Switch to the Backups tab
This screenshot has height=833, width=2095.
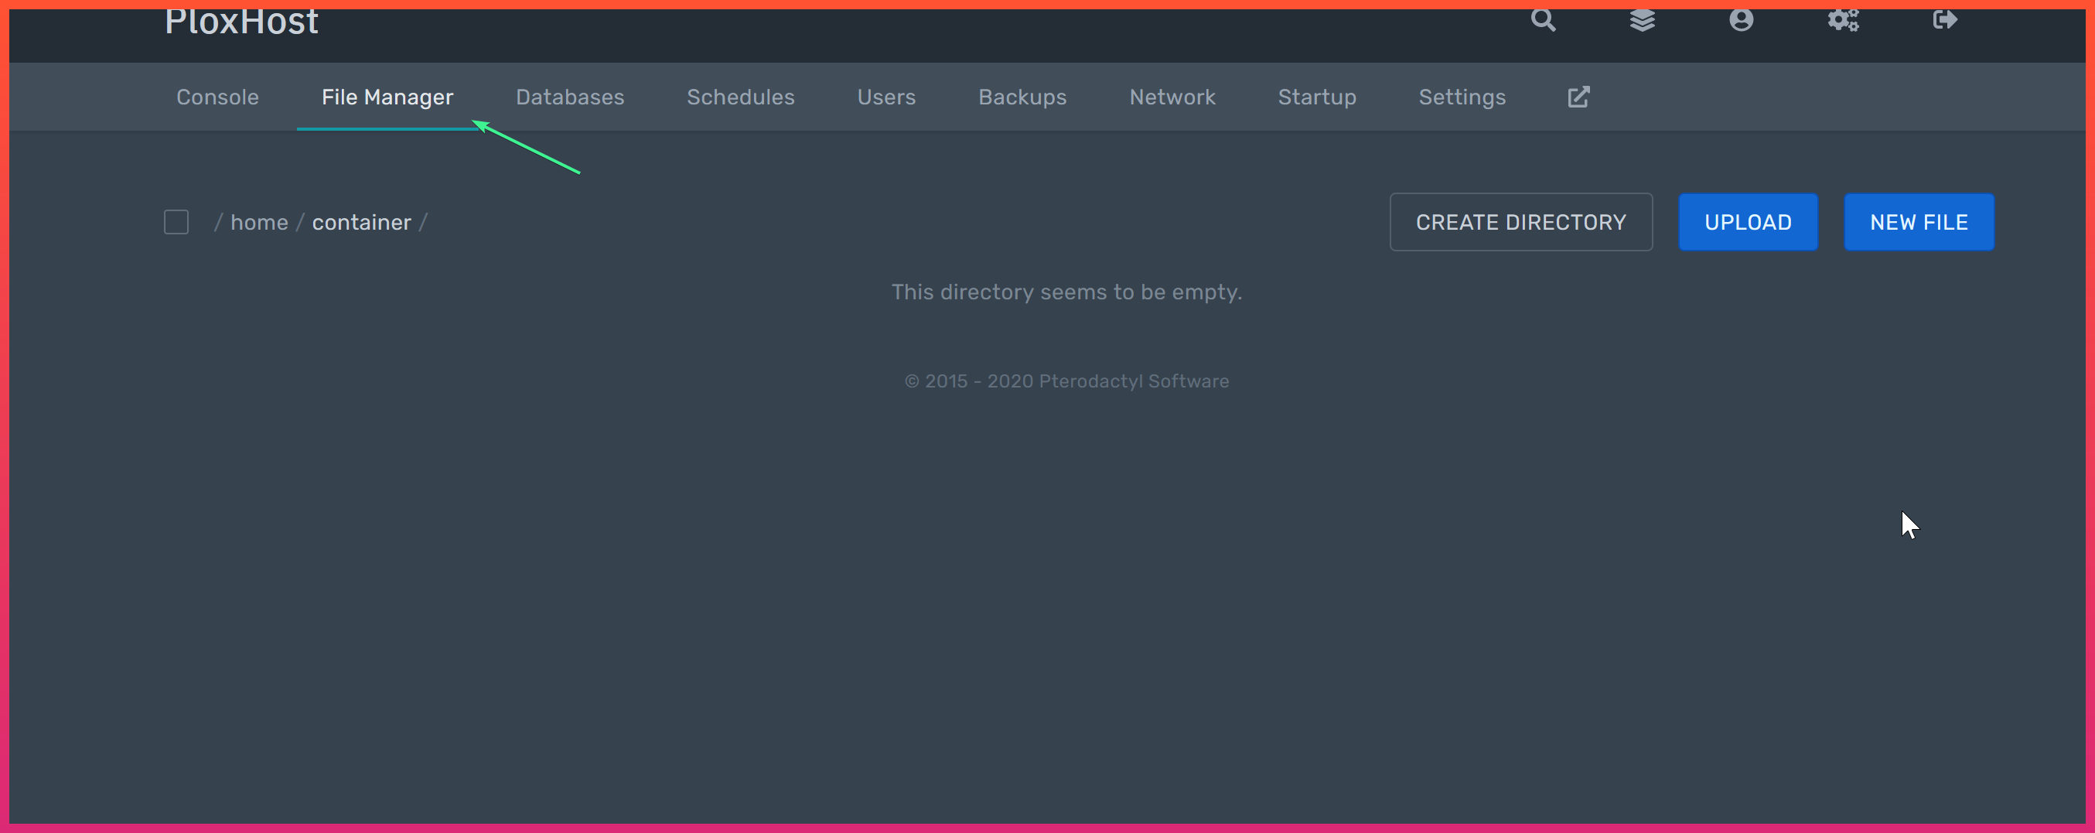click(x=1022, y=97)
